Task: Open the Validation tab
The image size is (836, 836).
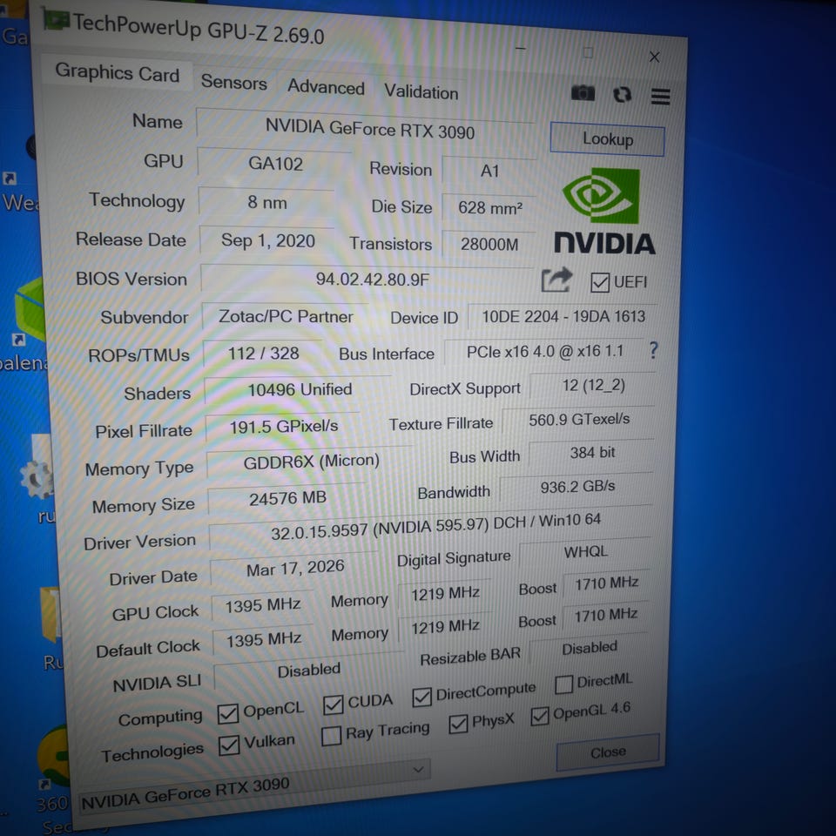Action: (x=421, y=91)
